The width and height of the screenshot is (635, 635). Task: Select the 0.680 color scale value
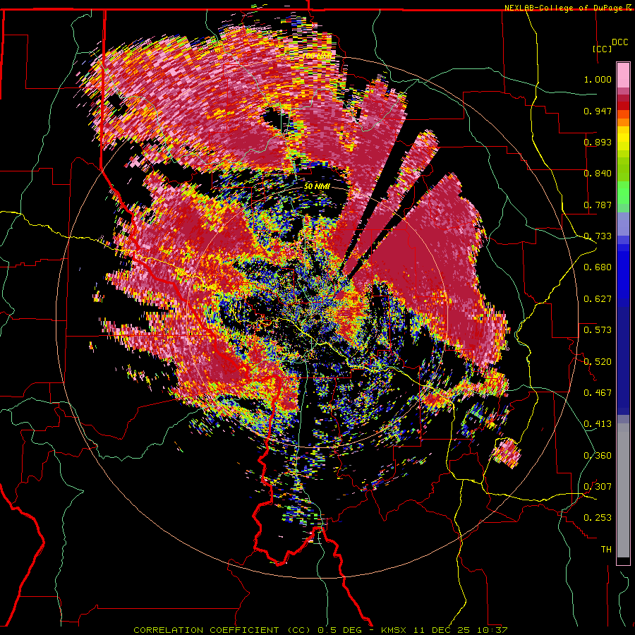(x=598, y=267)
